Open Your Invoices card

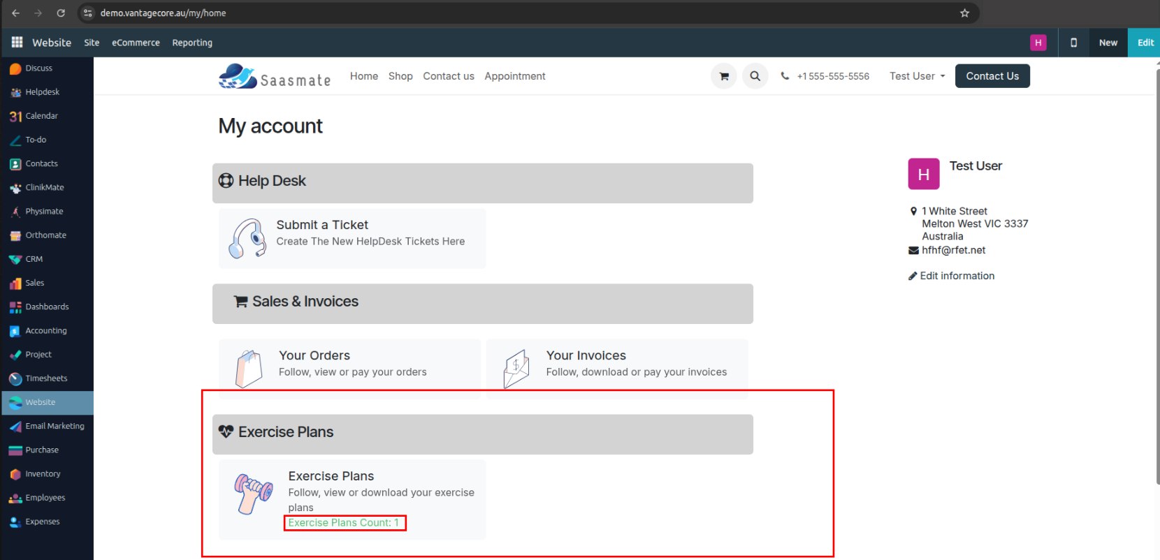coord(616,369)
